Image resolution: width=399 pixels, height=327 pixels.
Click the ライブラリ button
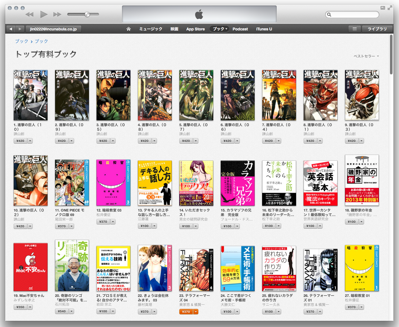pos(377,29)
